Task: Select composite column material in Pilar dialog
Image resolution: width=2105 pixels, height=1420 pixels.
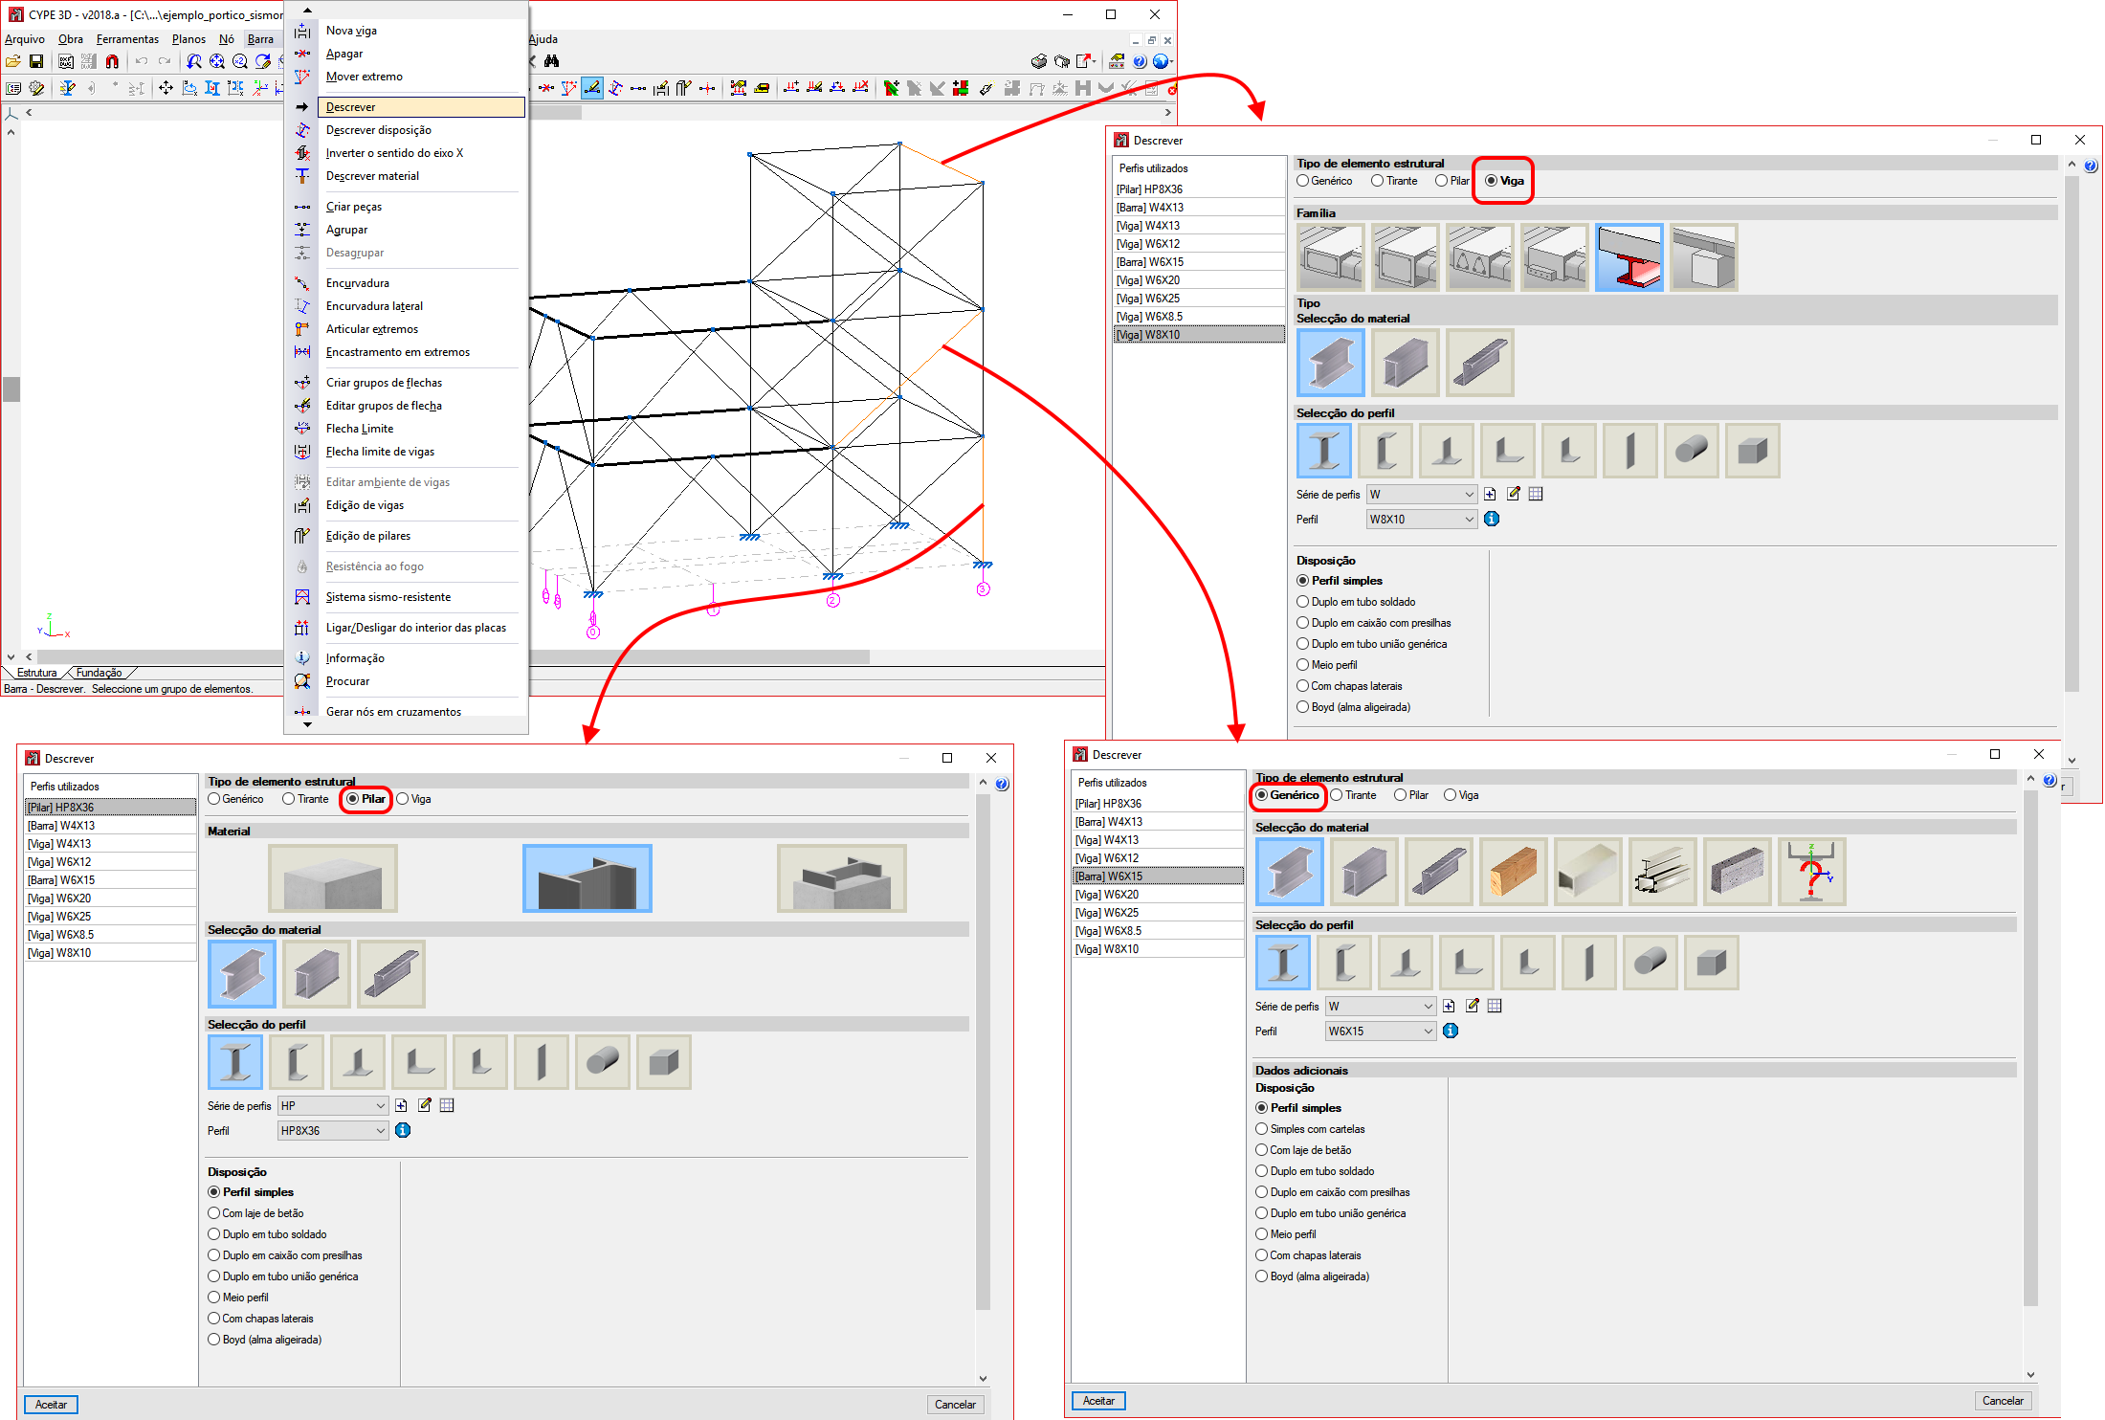Action: click(841, 878)
